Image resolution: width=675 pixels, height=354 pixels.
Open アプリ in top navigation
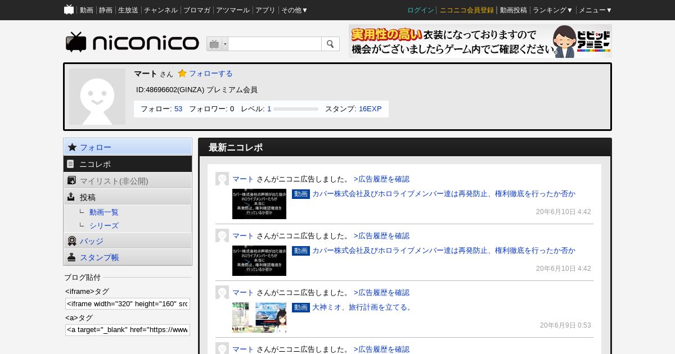(265, 10)
